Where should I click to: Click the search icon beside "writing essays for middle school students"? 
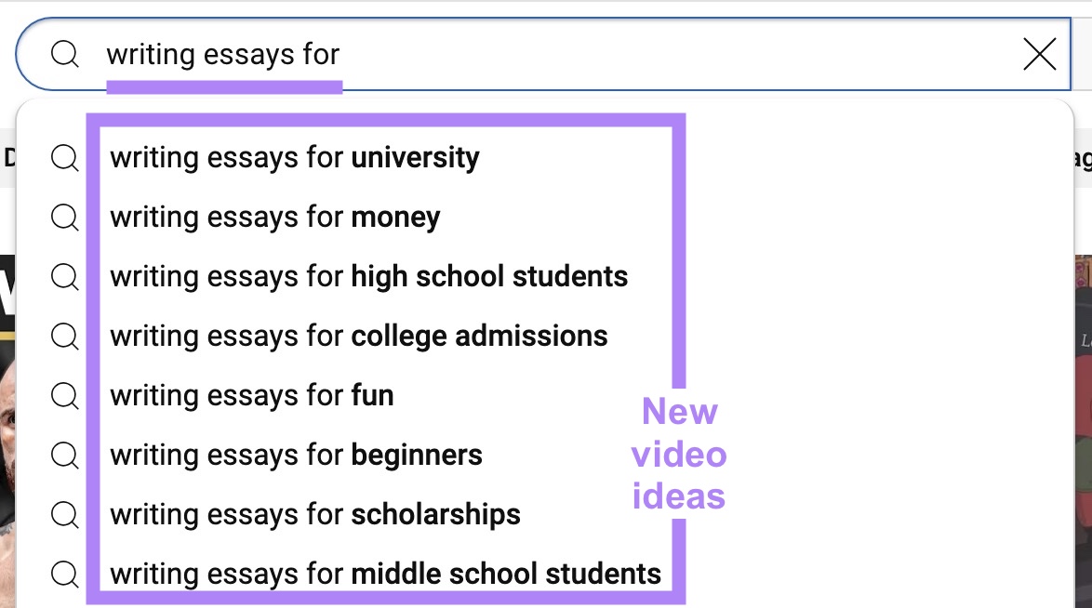(64, 574)
